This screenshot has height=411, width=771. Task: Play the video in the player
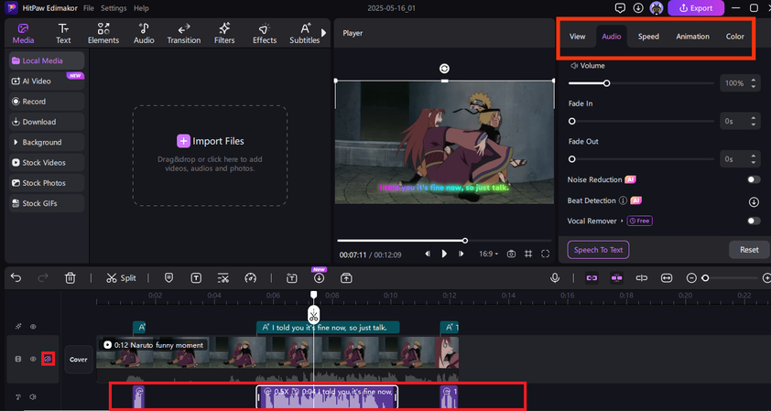point(444,254)
